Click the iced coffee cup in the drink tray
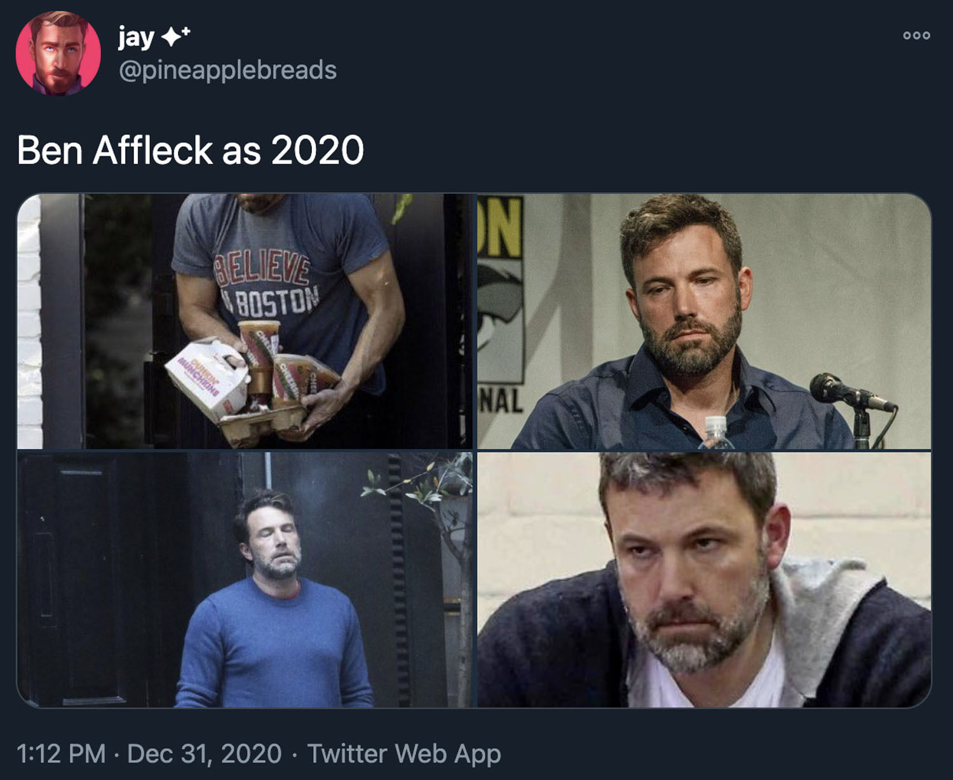 259,354
